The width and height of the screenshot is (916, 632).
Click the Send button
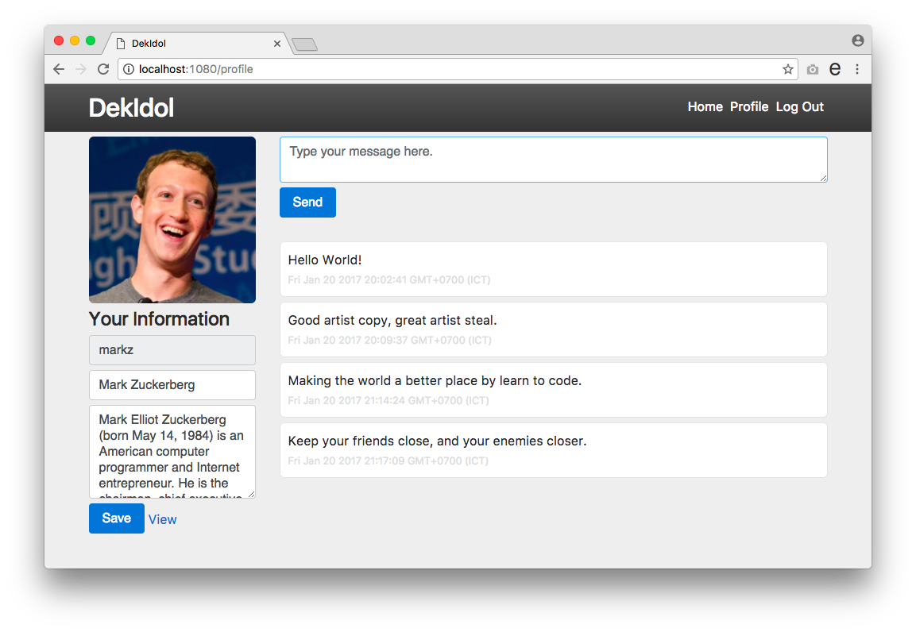307,202
